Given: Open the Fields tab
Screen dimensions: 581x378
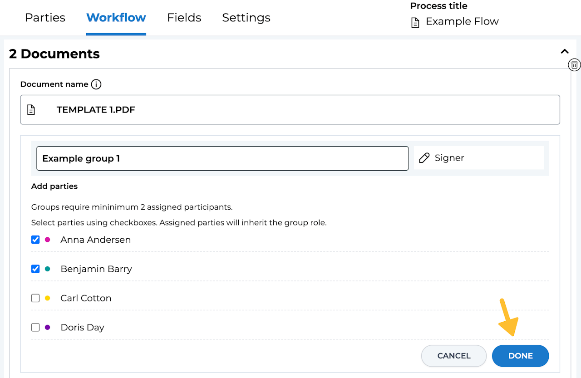Looking at the screenshot, I should pyautogui.click(x=184, y=18).
